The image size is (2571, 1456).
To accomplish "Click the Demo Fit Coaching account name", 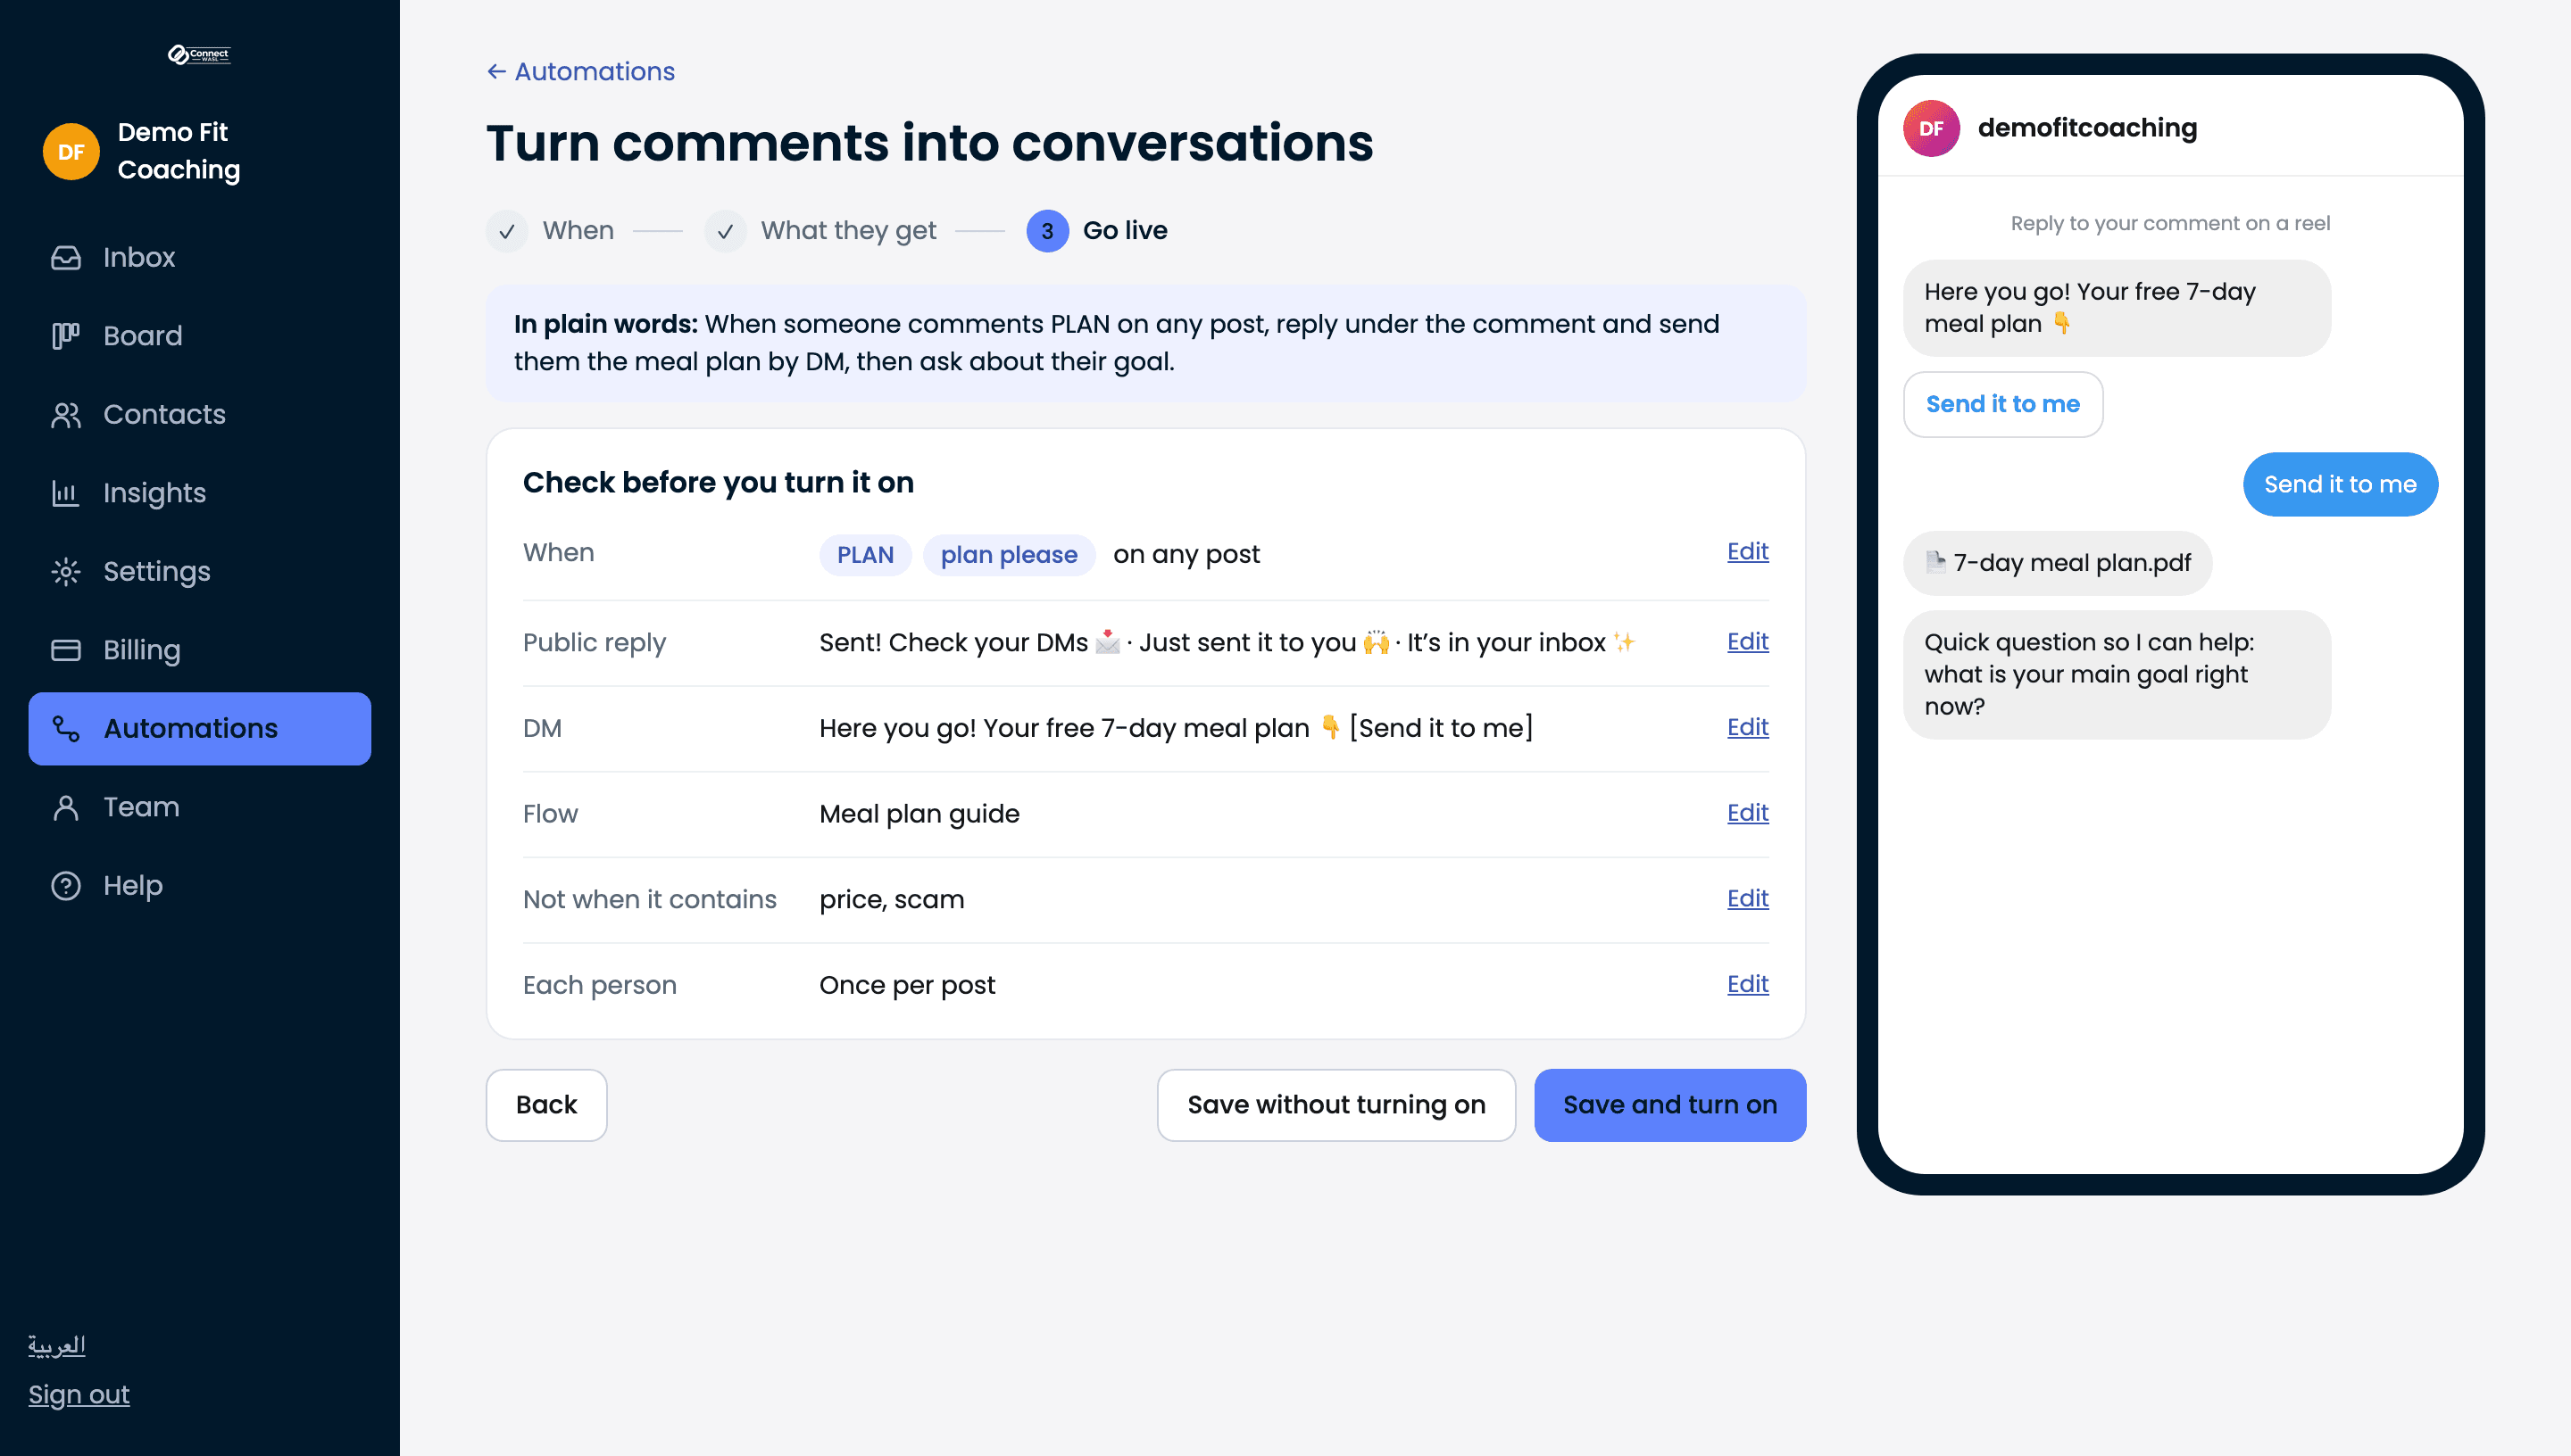I will (179, 151).
